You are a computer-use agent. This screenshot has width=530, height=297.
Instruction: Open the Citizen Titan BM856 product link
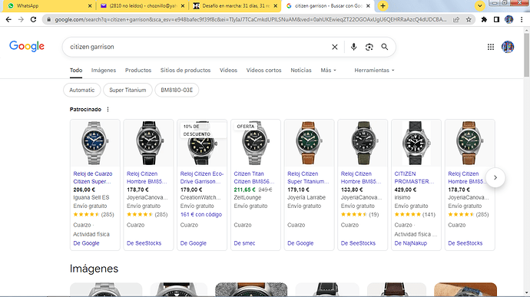click(252, 178)
